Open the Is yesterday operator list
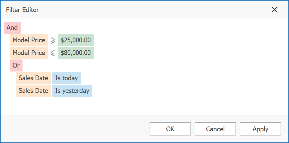The image size is (289, 143). coord(72,91)
